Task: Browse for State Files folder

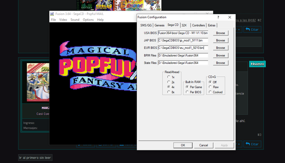Action: coord(220,63)
